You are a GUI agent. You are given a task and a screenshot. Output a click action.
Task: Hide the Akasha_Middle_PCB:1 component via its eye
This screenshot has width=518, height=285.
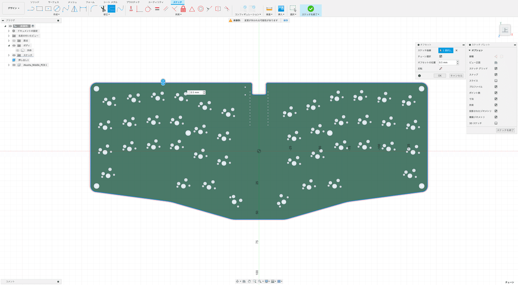tap(14, 65)
